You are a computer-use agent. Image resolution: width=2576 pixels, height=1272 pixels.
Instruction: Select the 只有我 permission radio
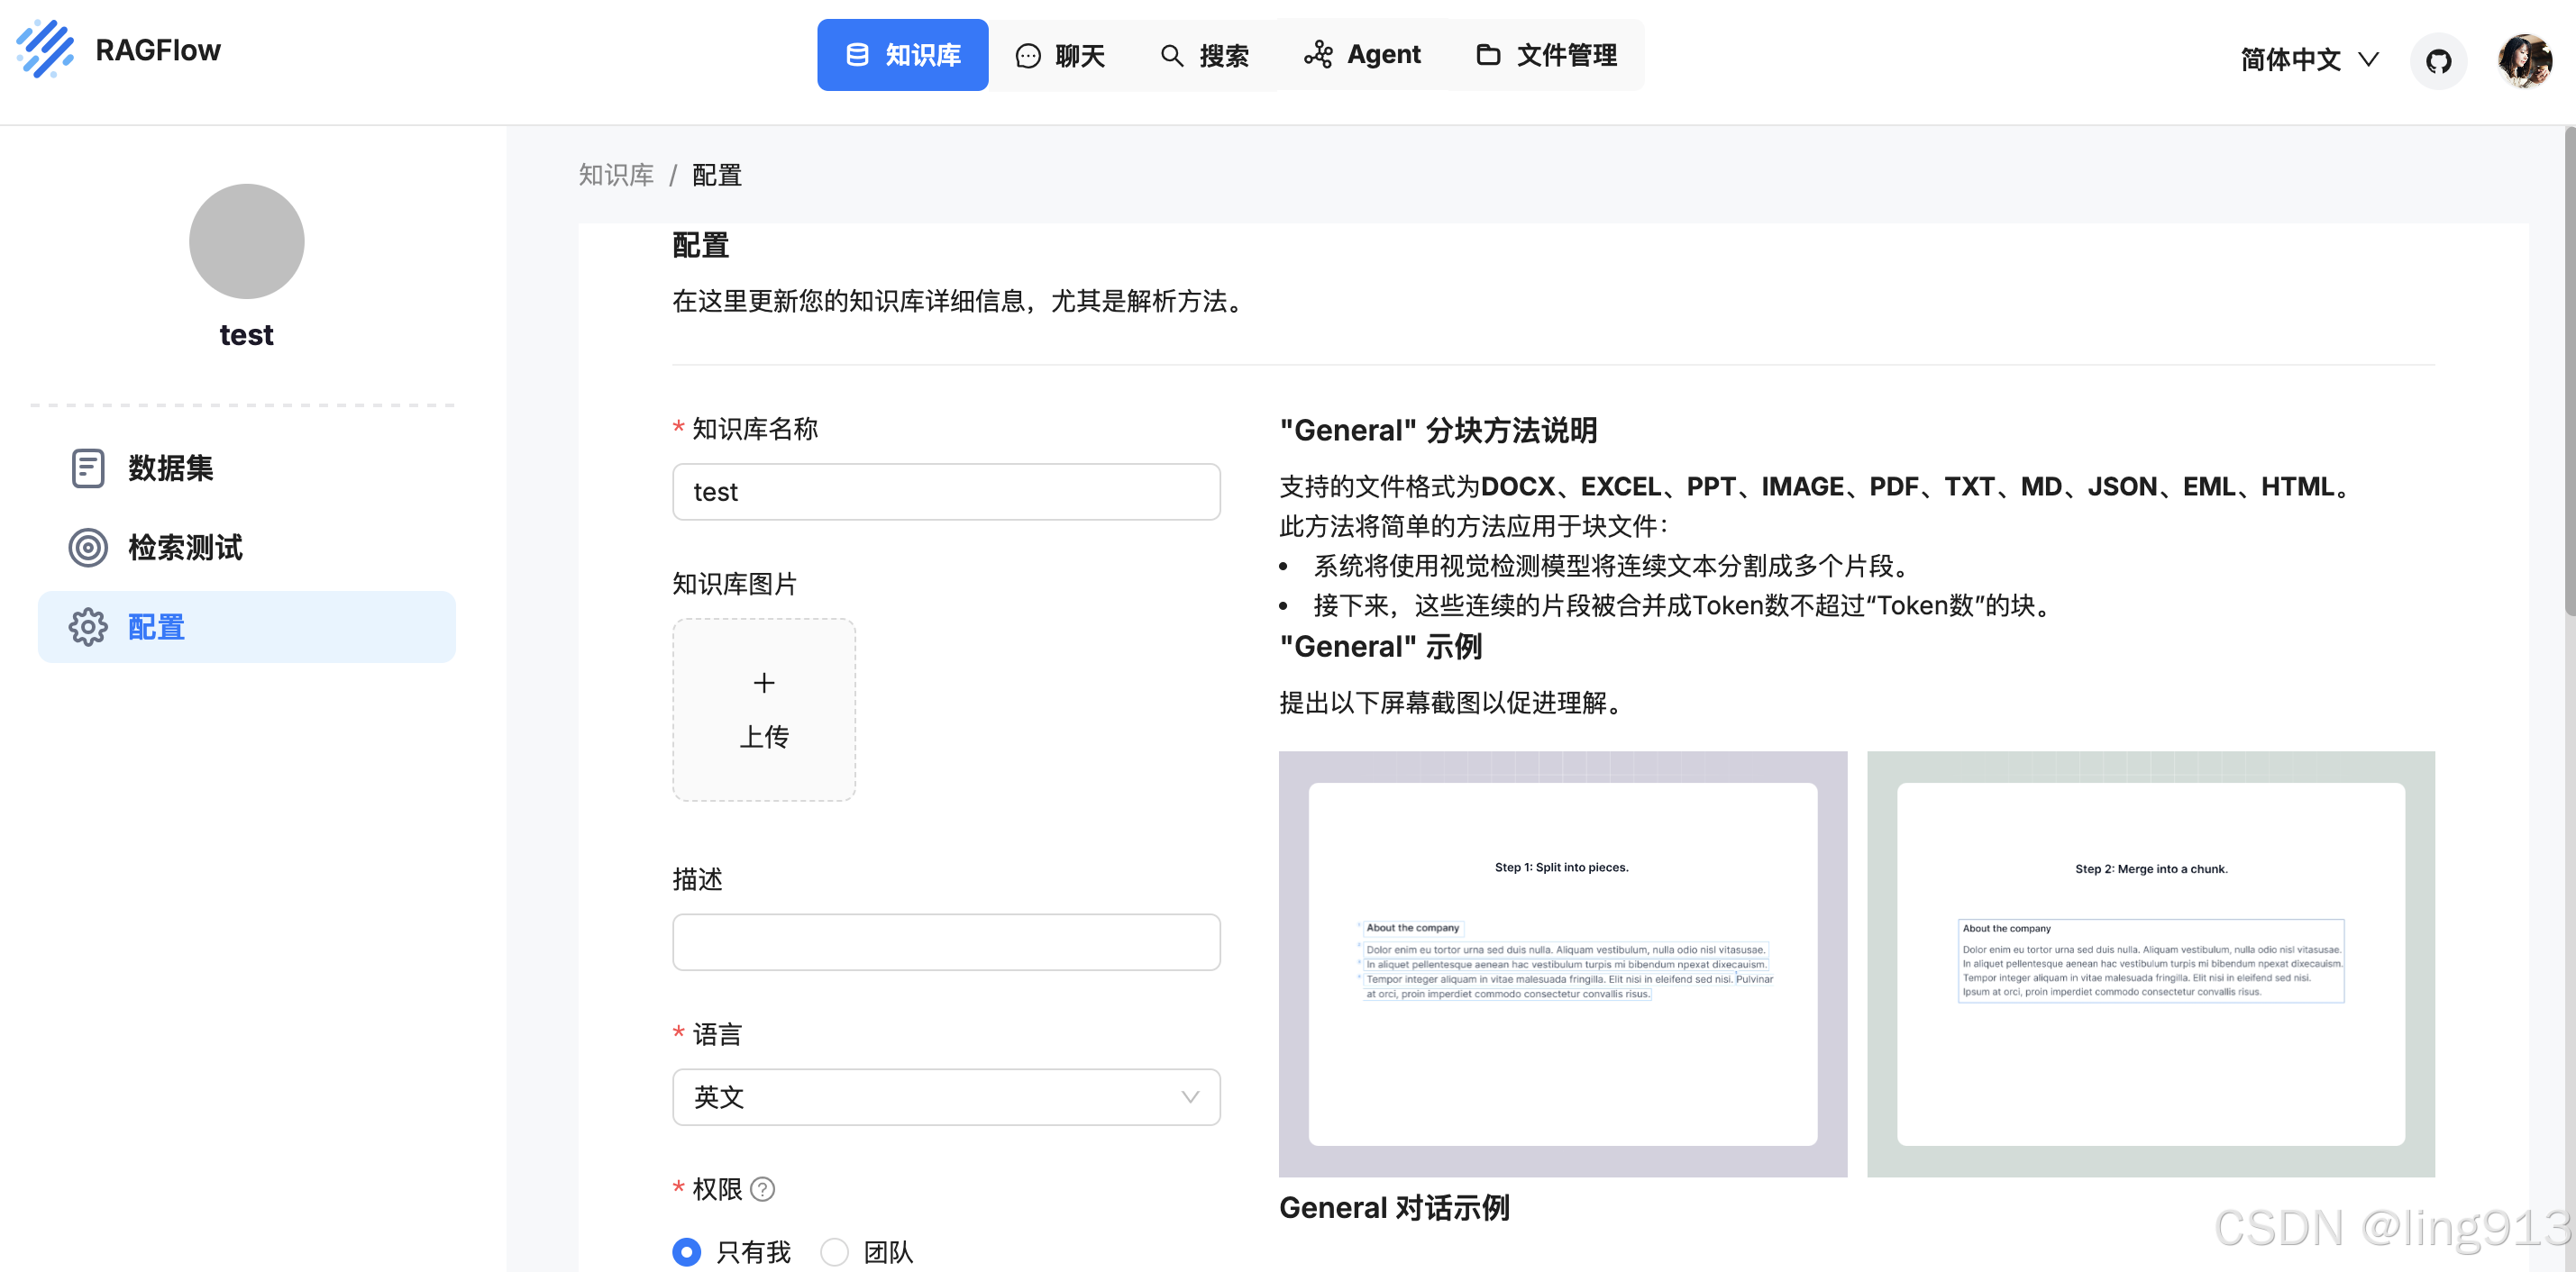[x=687, y=1251]
